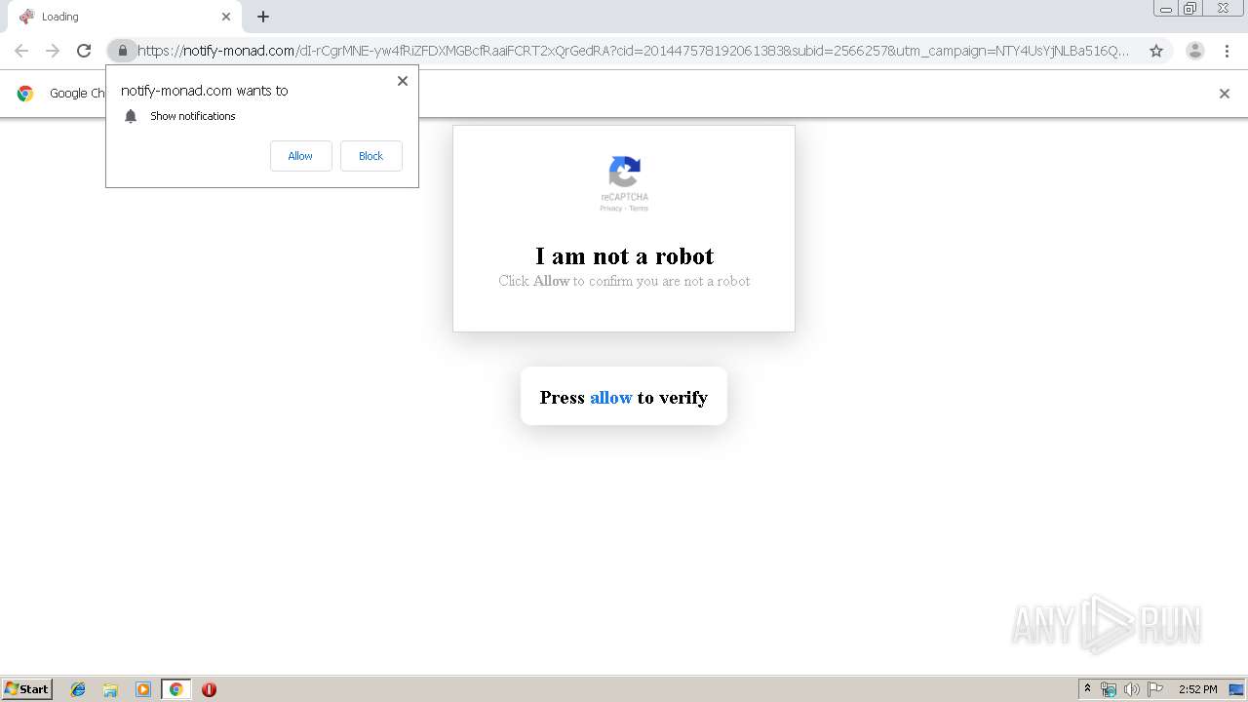
Task: Show hidden system tray icons
Action: [x=1087, y=689]
